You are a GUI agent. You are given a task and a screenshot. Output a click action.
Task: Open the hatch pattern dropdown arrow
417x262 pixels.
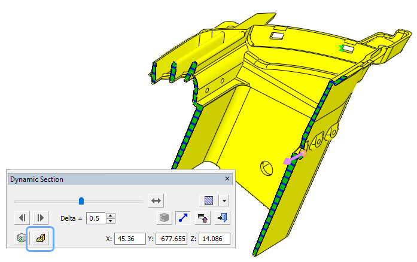point(224,200)
